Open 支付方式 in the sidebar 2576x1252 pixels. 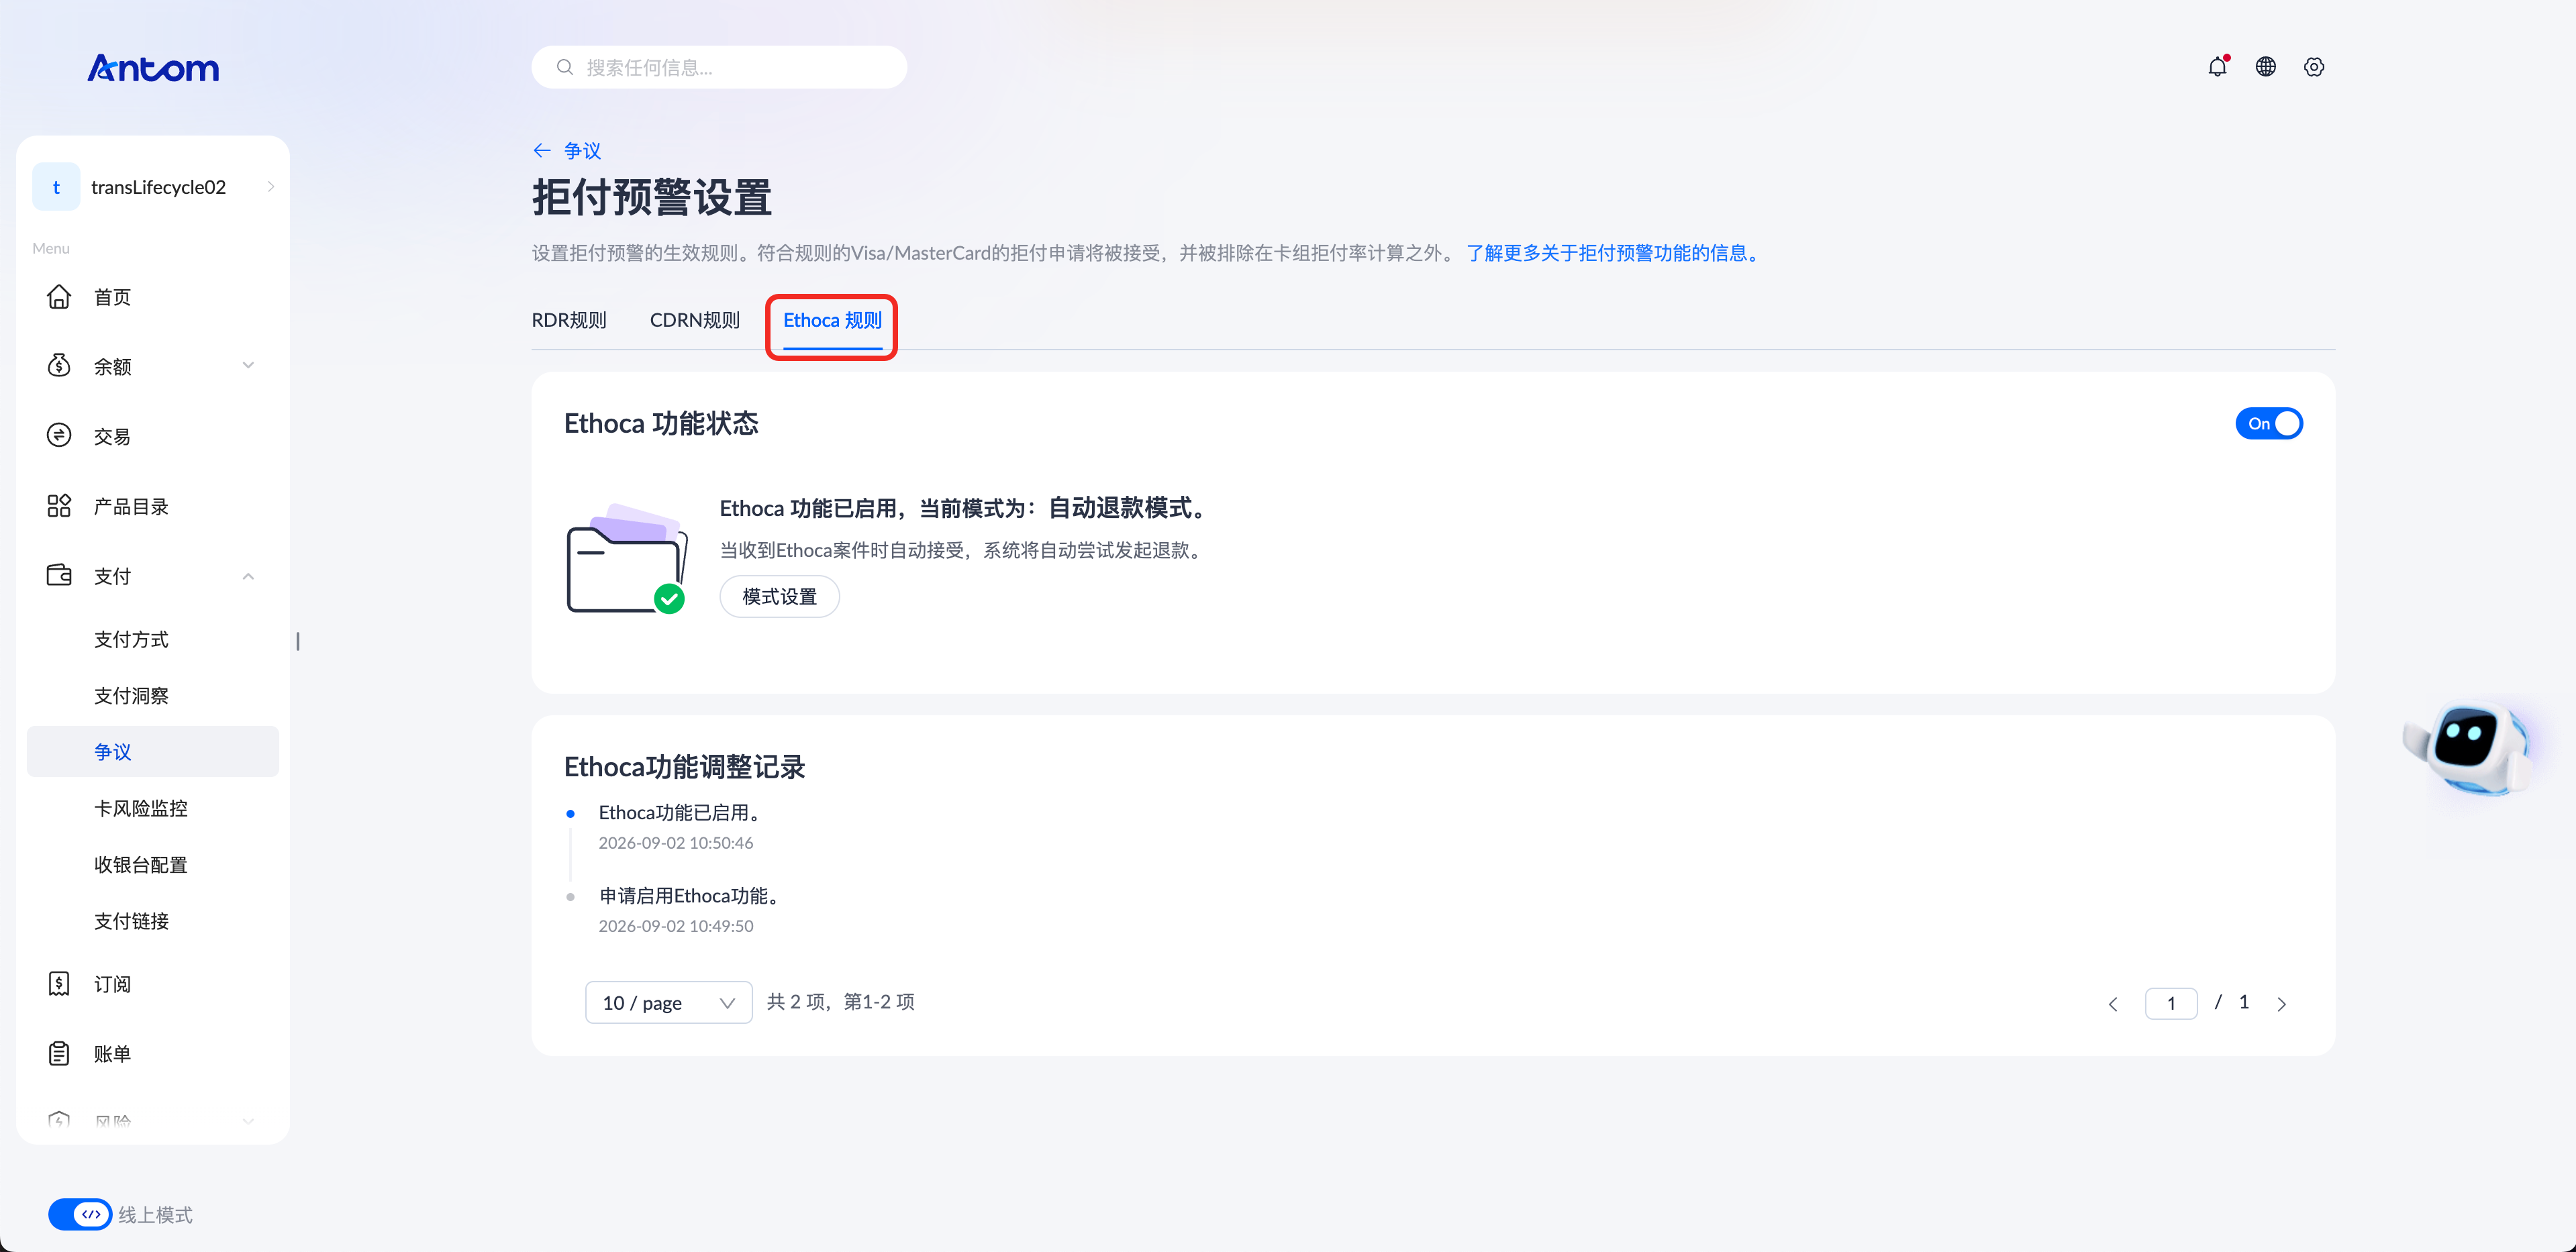(131, 639)
